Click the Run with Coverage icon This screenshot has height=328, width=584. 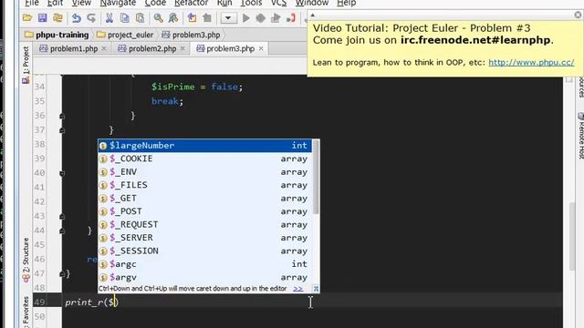[x=276, y=18]
